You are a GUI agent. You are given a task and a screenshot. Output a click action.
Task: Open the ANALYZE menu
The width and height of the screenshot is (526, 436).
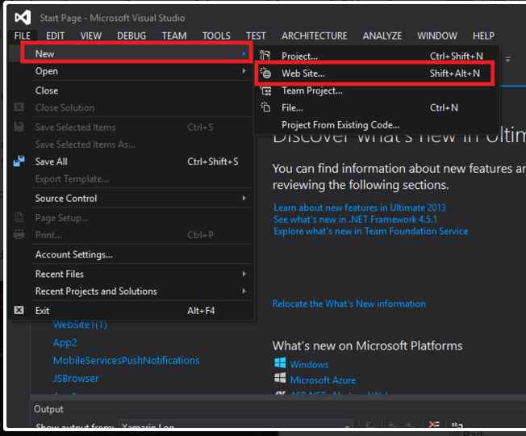click(x=382, y=36)
